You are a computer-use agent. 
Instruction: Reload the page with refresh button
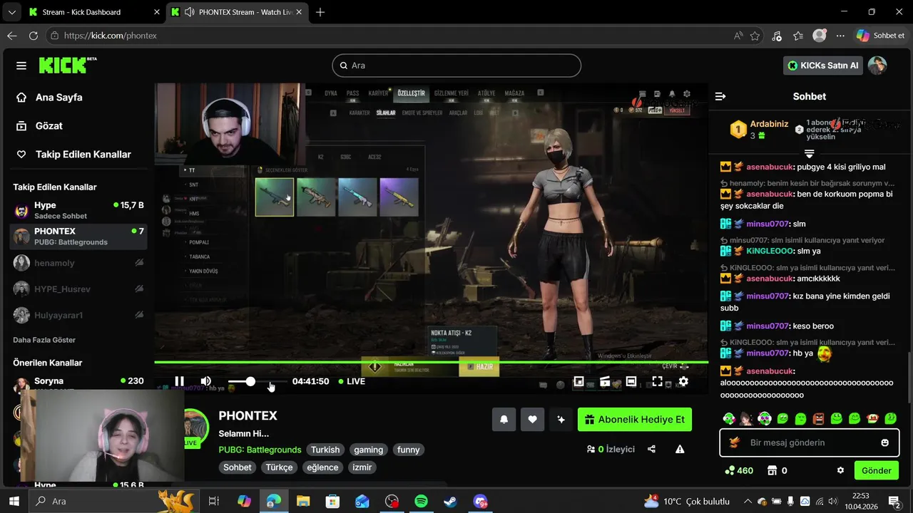34,36
